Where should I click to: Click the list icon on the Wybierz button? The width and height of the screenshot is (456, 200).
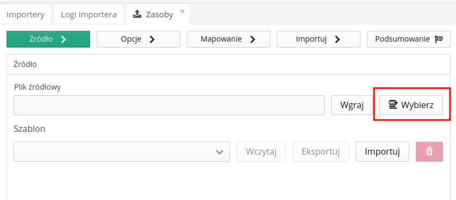[393, 105]
